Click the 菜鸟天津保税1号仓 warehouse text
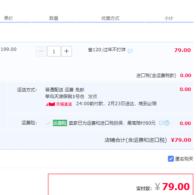Screen dimensions: 196x195 pos(64,97)
